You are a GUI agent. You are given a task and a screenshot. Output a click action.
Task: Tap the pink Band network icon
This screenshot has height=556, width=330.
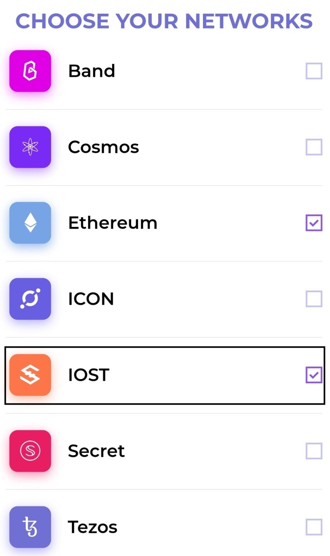(x=30, y=71)
